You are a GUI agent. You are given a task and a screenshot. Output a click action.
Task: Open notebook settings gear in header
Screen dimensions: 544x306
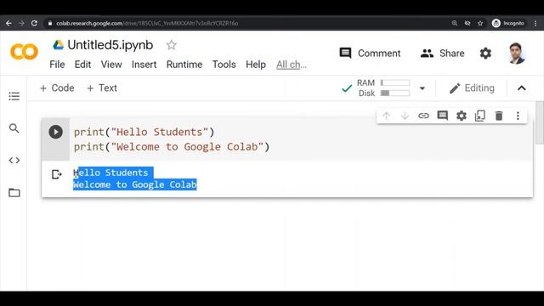(x=485, y=53)
